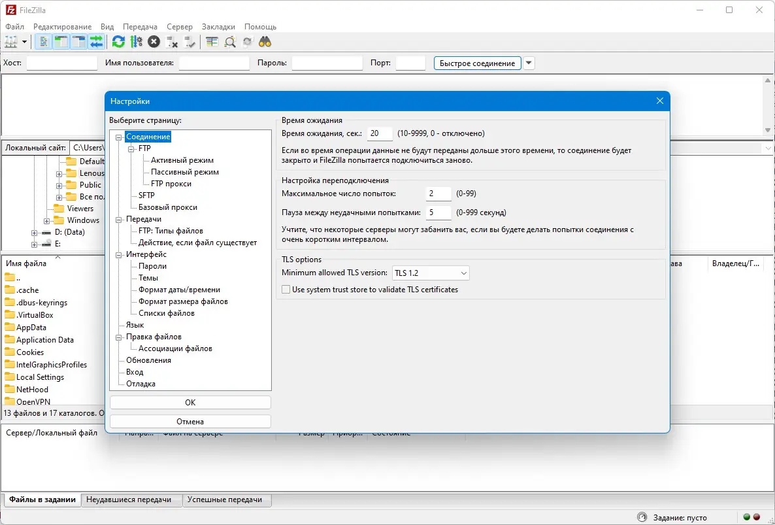Screen dimensions: 775x525
Task: Click the Хост input field
Action: 62,63
